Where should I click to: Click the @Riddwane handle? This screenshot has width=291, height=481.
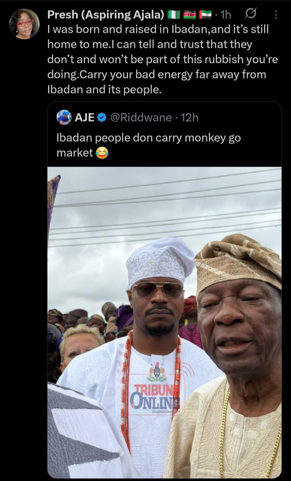141,117
